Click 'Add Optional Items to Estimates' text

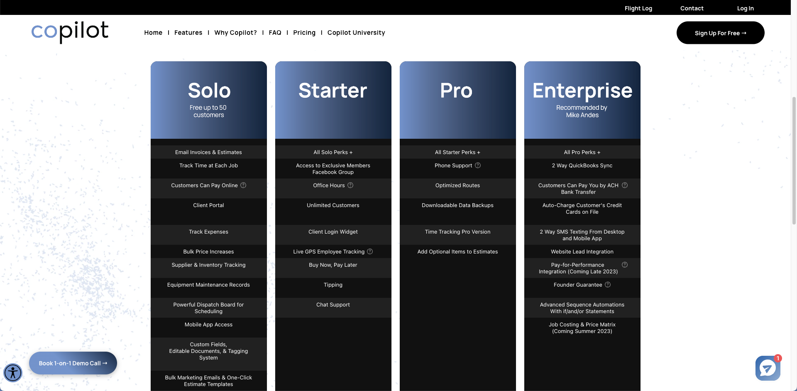click(457, 251)
